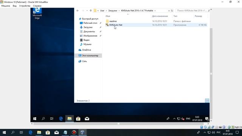Open search on the guest taskbar

coord(43,119)
